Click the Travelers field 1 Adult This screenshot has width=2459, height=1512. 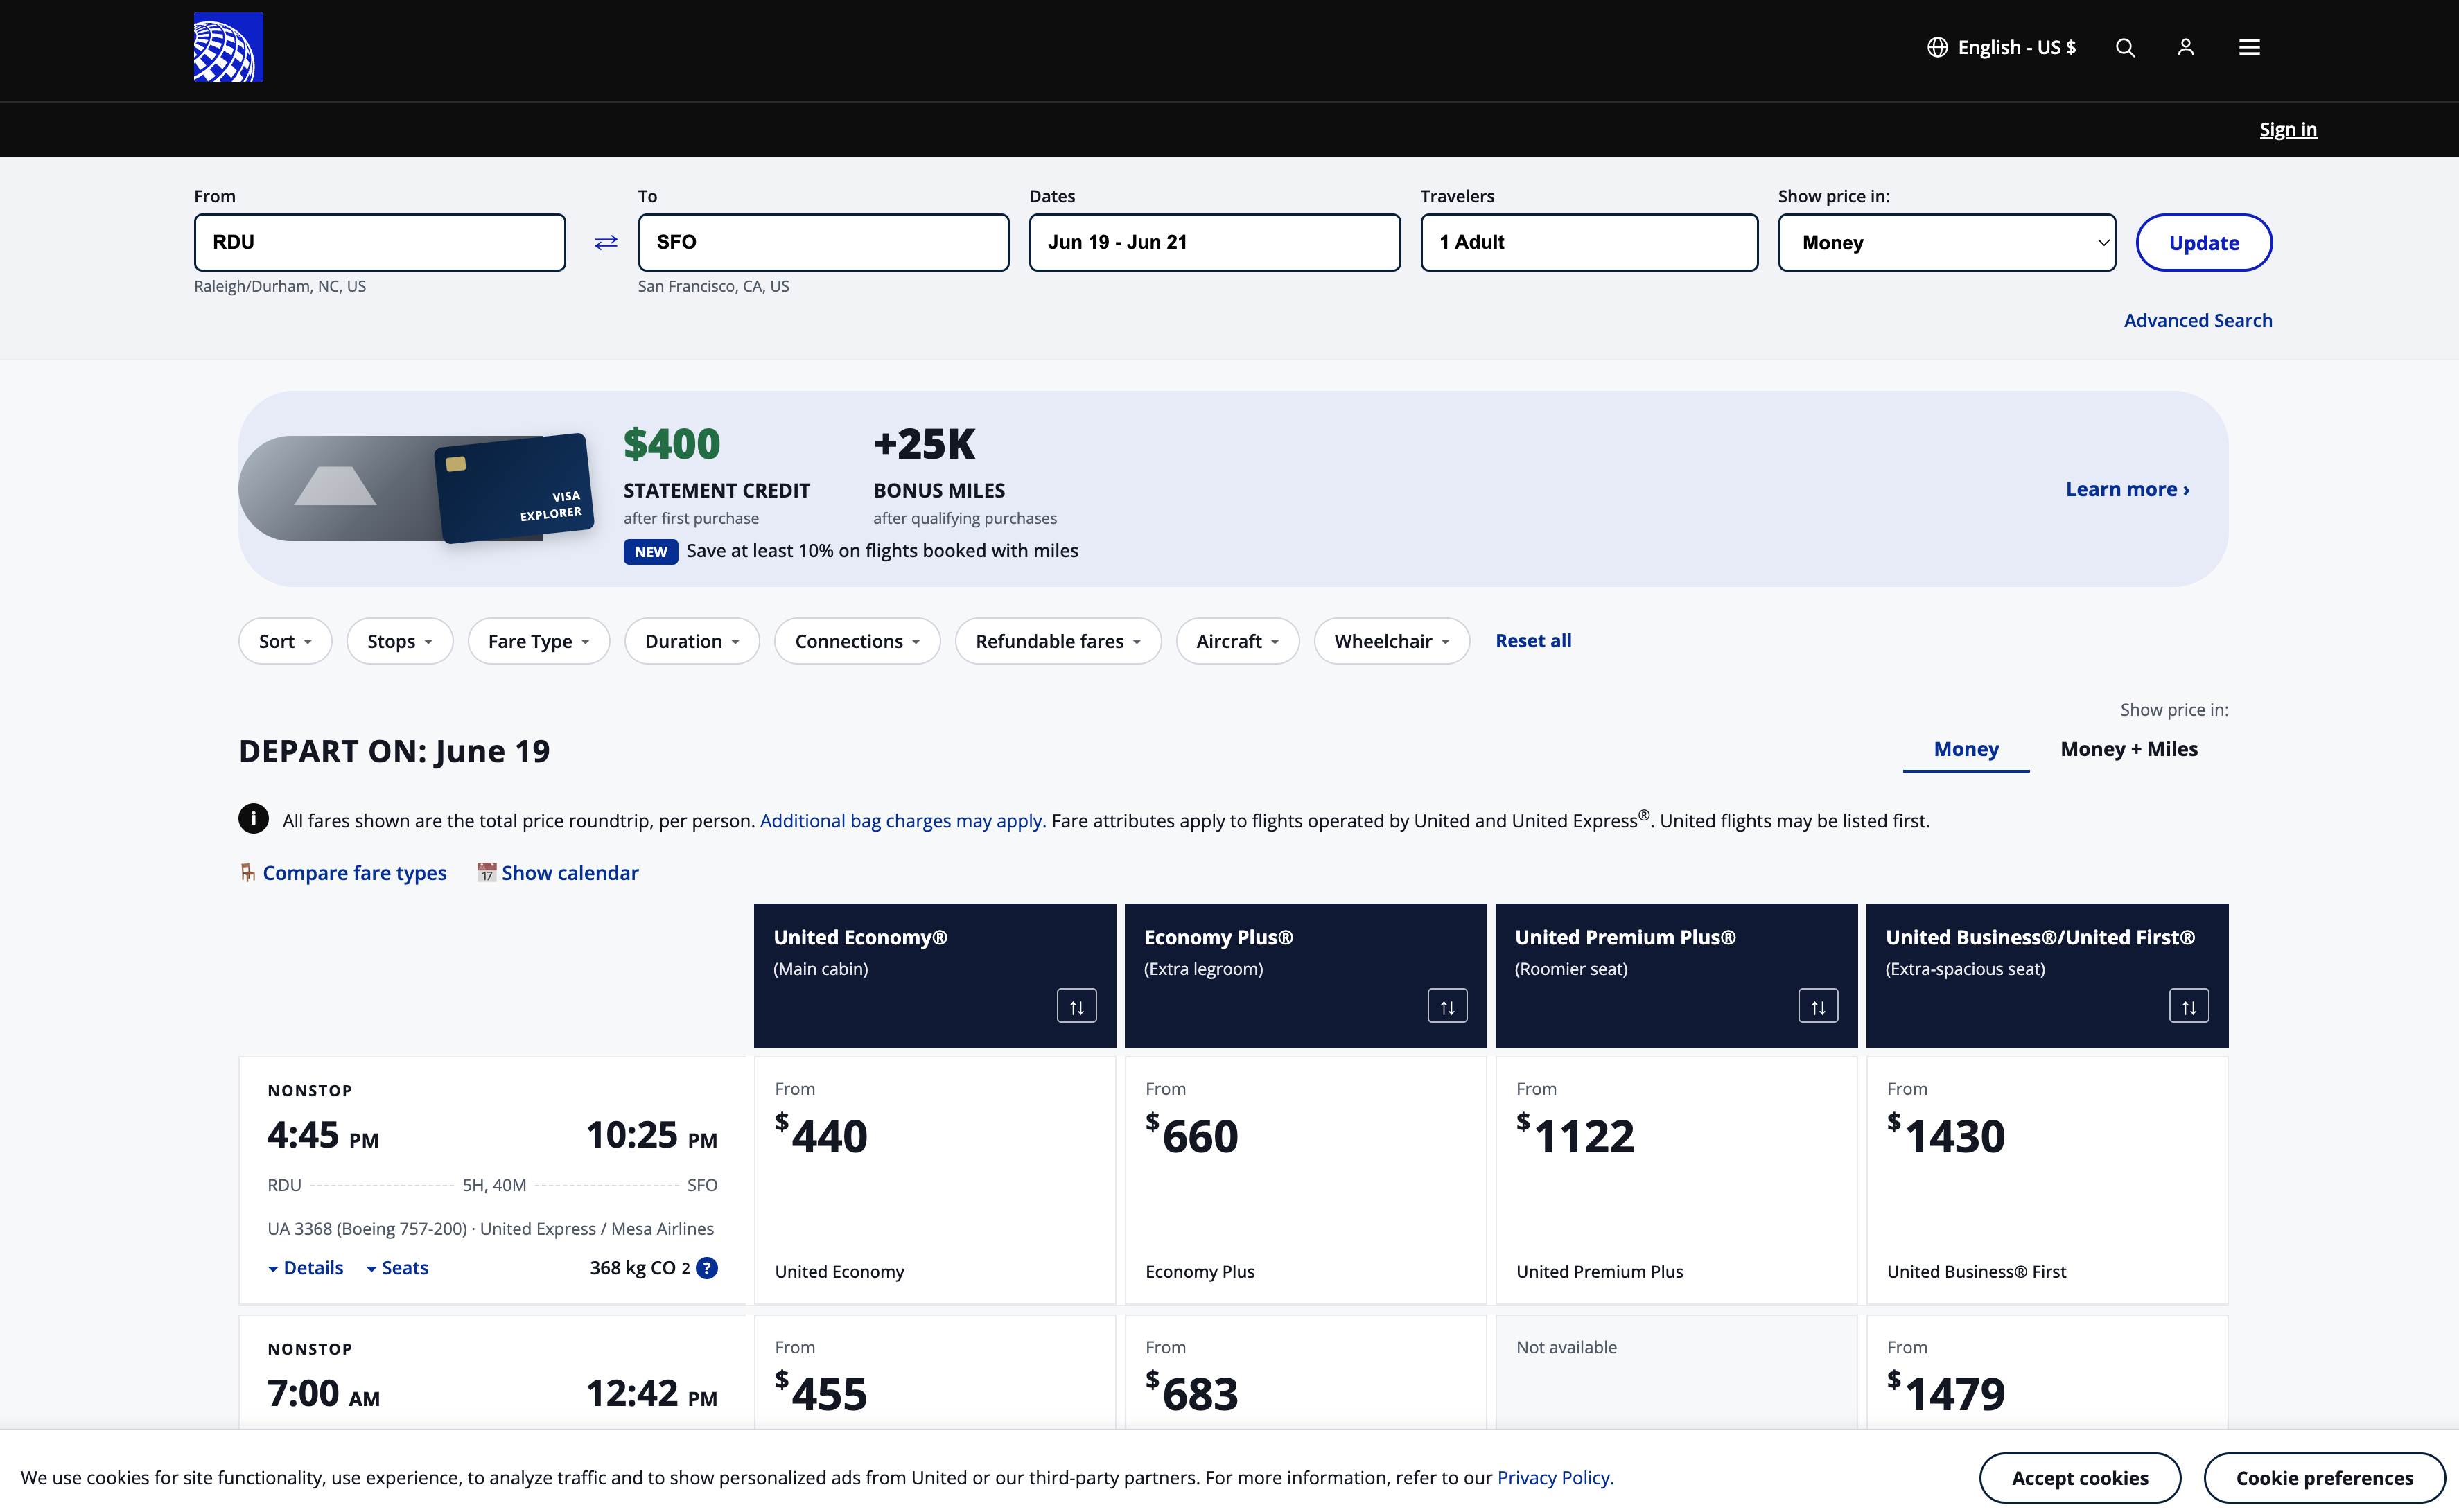[1589, 242]
